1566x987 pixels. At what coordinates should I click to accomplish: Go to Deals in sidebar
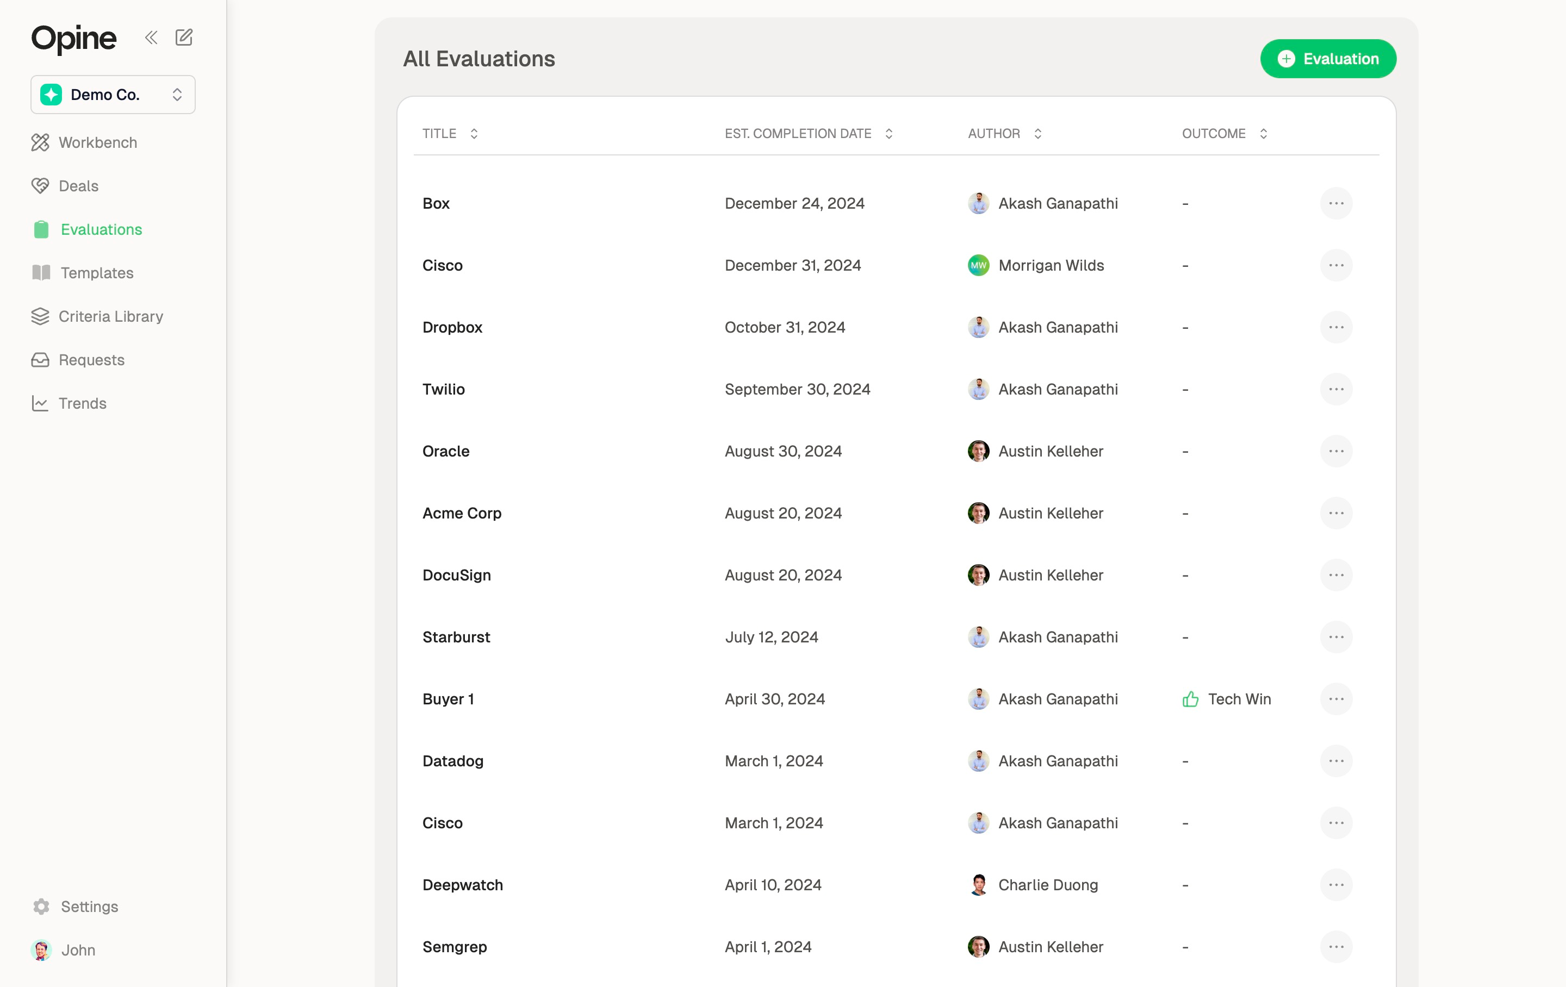click(78, 186)
